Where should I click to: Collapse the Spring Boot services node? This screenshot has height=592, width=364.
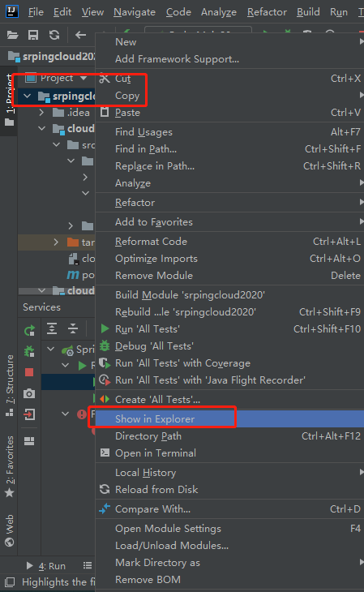(50, 349)
